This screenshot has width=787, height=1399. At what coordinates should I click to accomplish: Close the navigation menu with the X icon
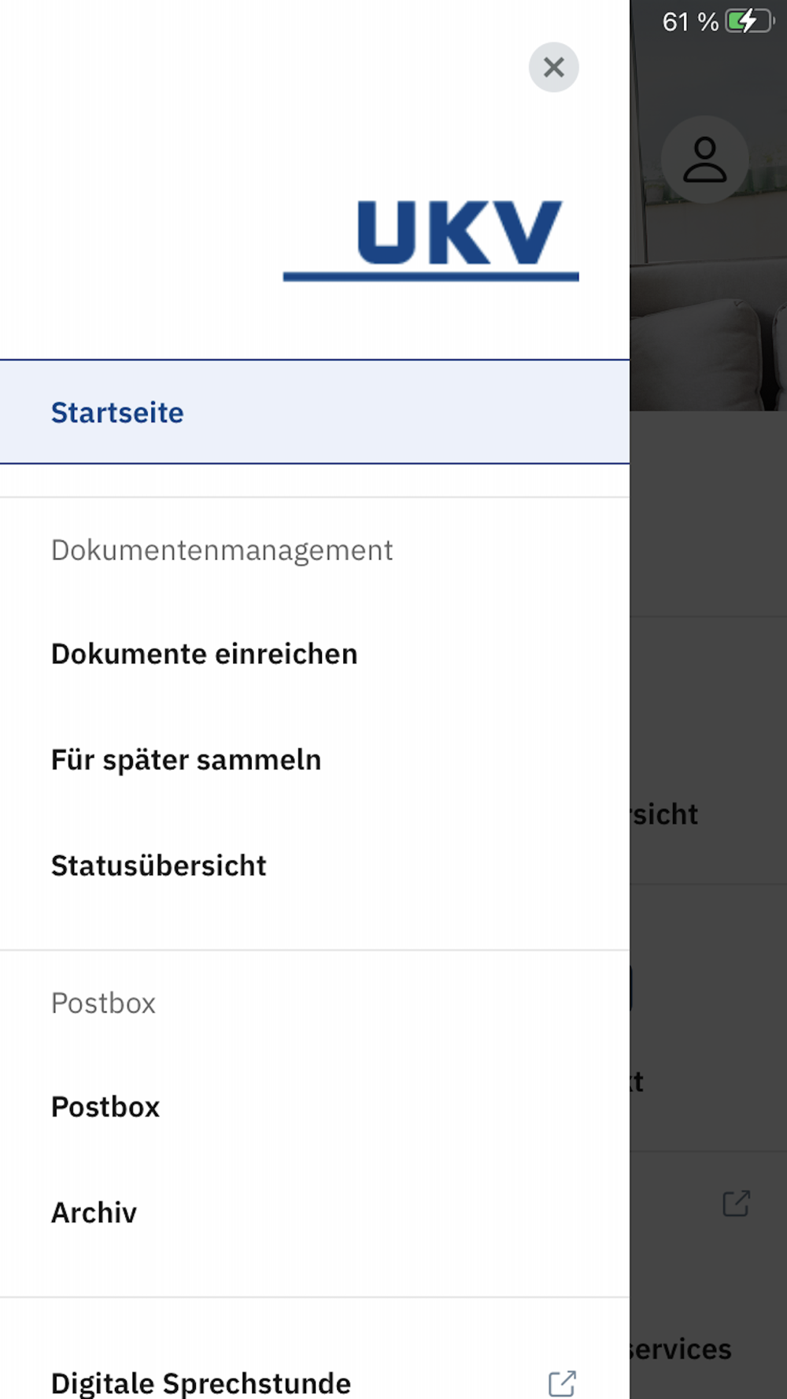pos(553,68)
